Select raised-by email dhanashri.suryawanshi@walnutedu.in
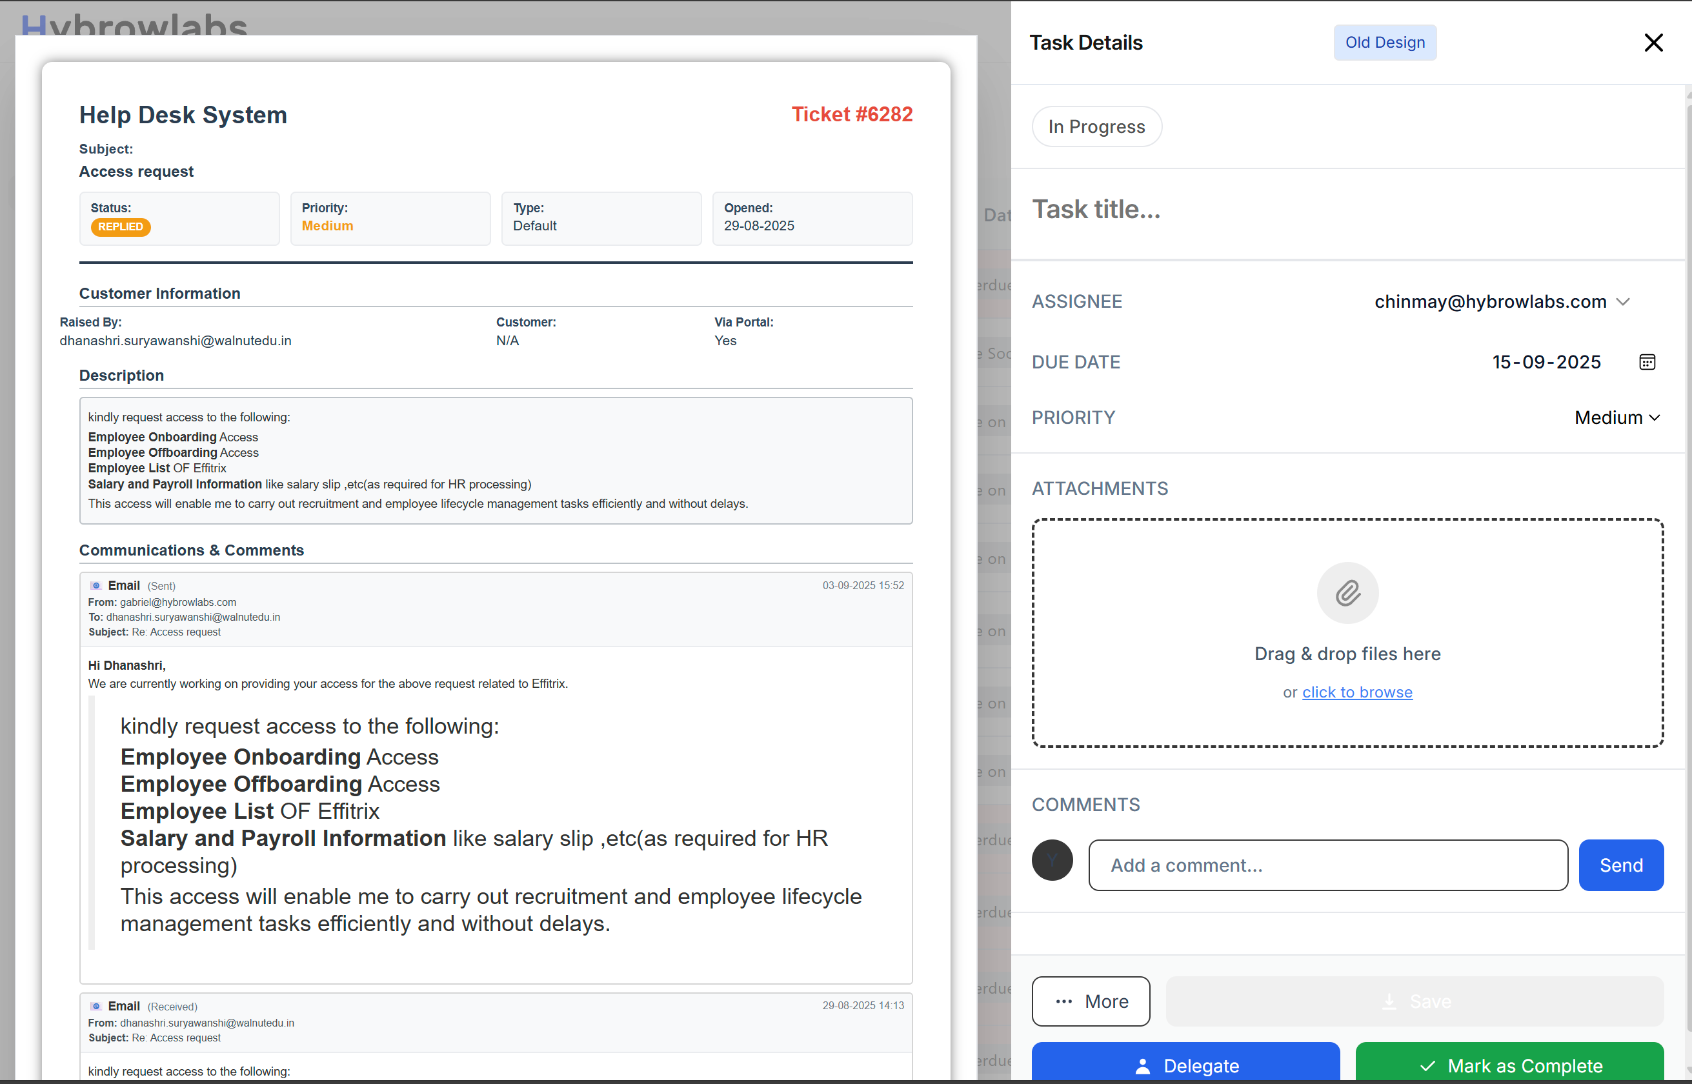Screen dimensions: 1692x1084 click(176, 341)
